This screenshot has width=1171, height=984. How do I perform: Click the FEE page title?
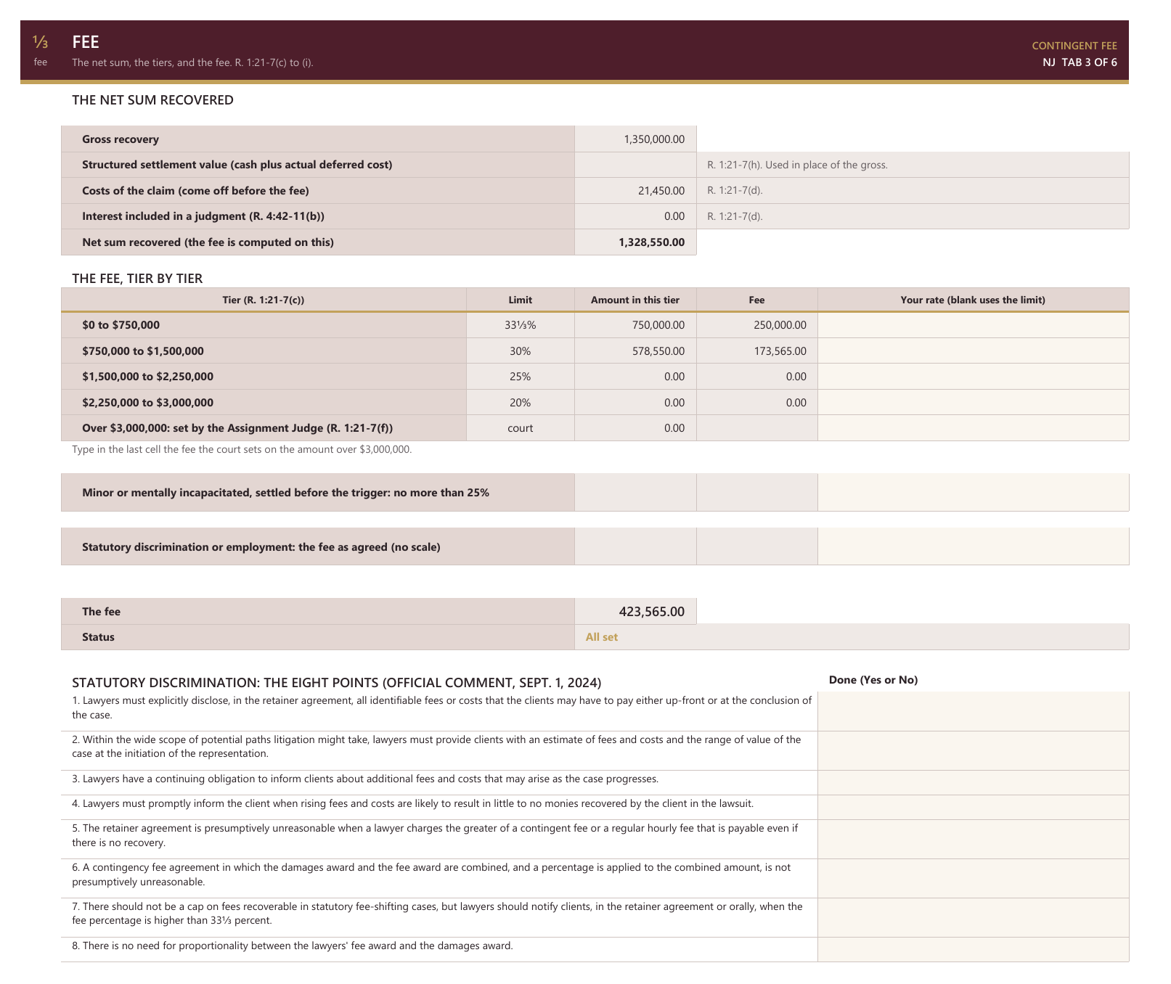coord(86,42)
